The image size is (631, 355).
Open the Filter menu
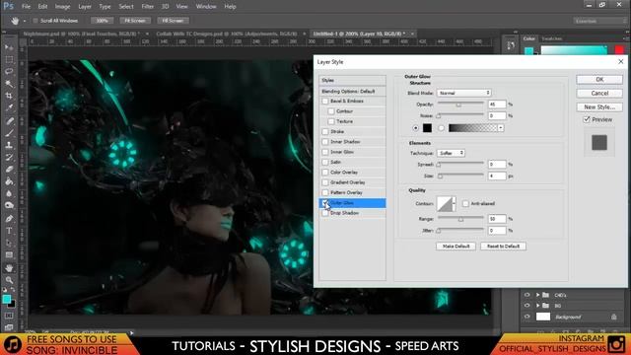coord(147,7)
